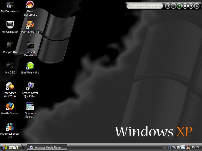The height and width of the screenshot is (151, 202).
Task: Stop playback in the media toolbar
Action: (x=185, y=6)
